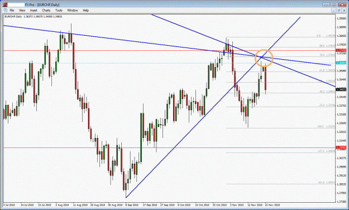Open the Insert menu
Viewport: 349px width, 210px height.
coord(34,10)
